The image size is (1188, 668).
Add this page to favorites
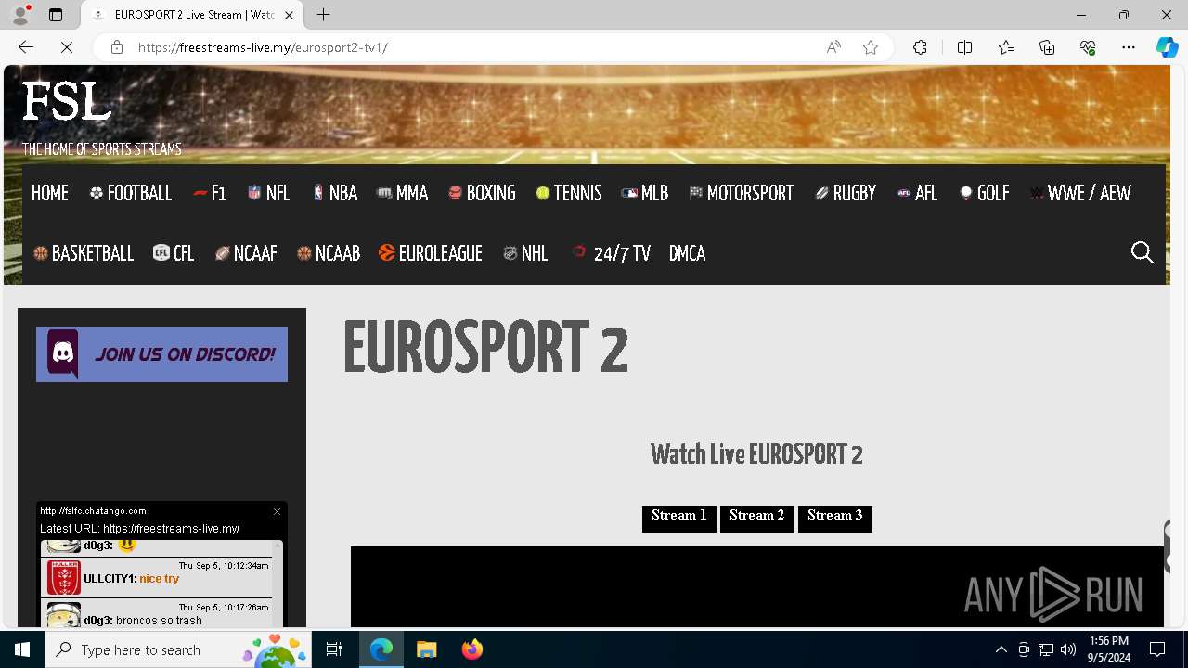[x=871, y=47]
